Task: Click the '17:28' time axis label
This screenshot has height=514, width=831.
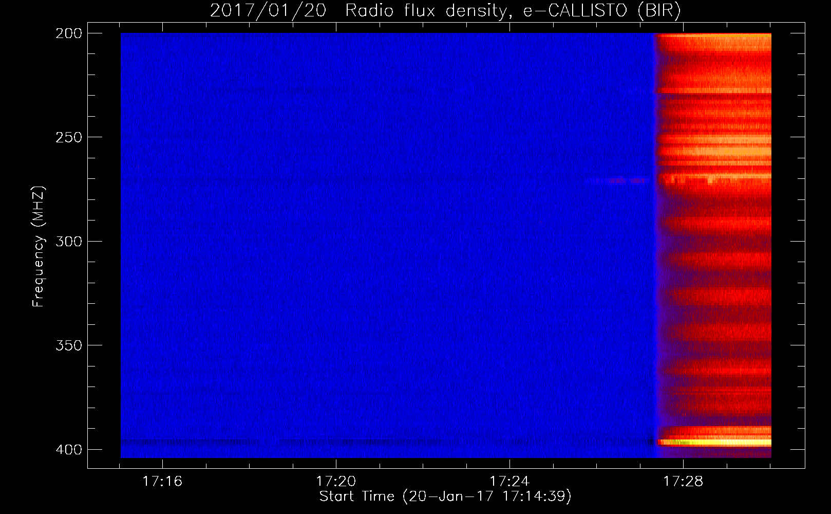Action: (683, 482)
